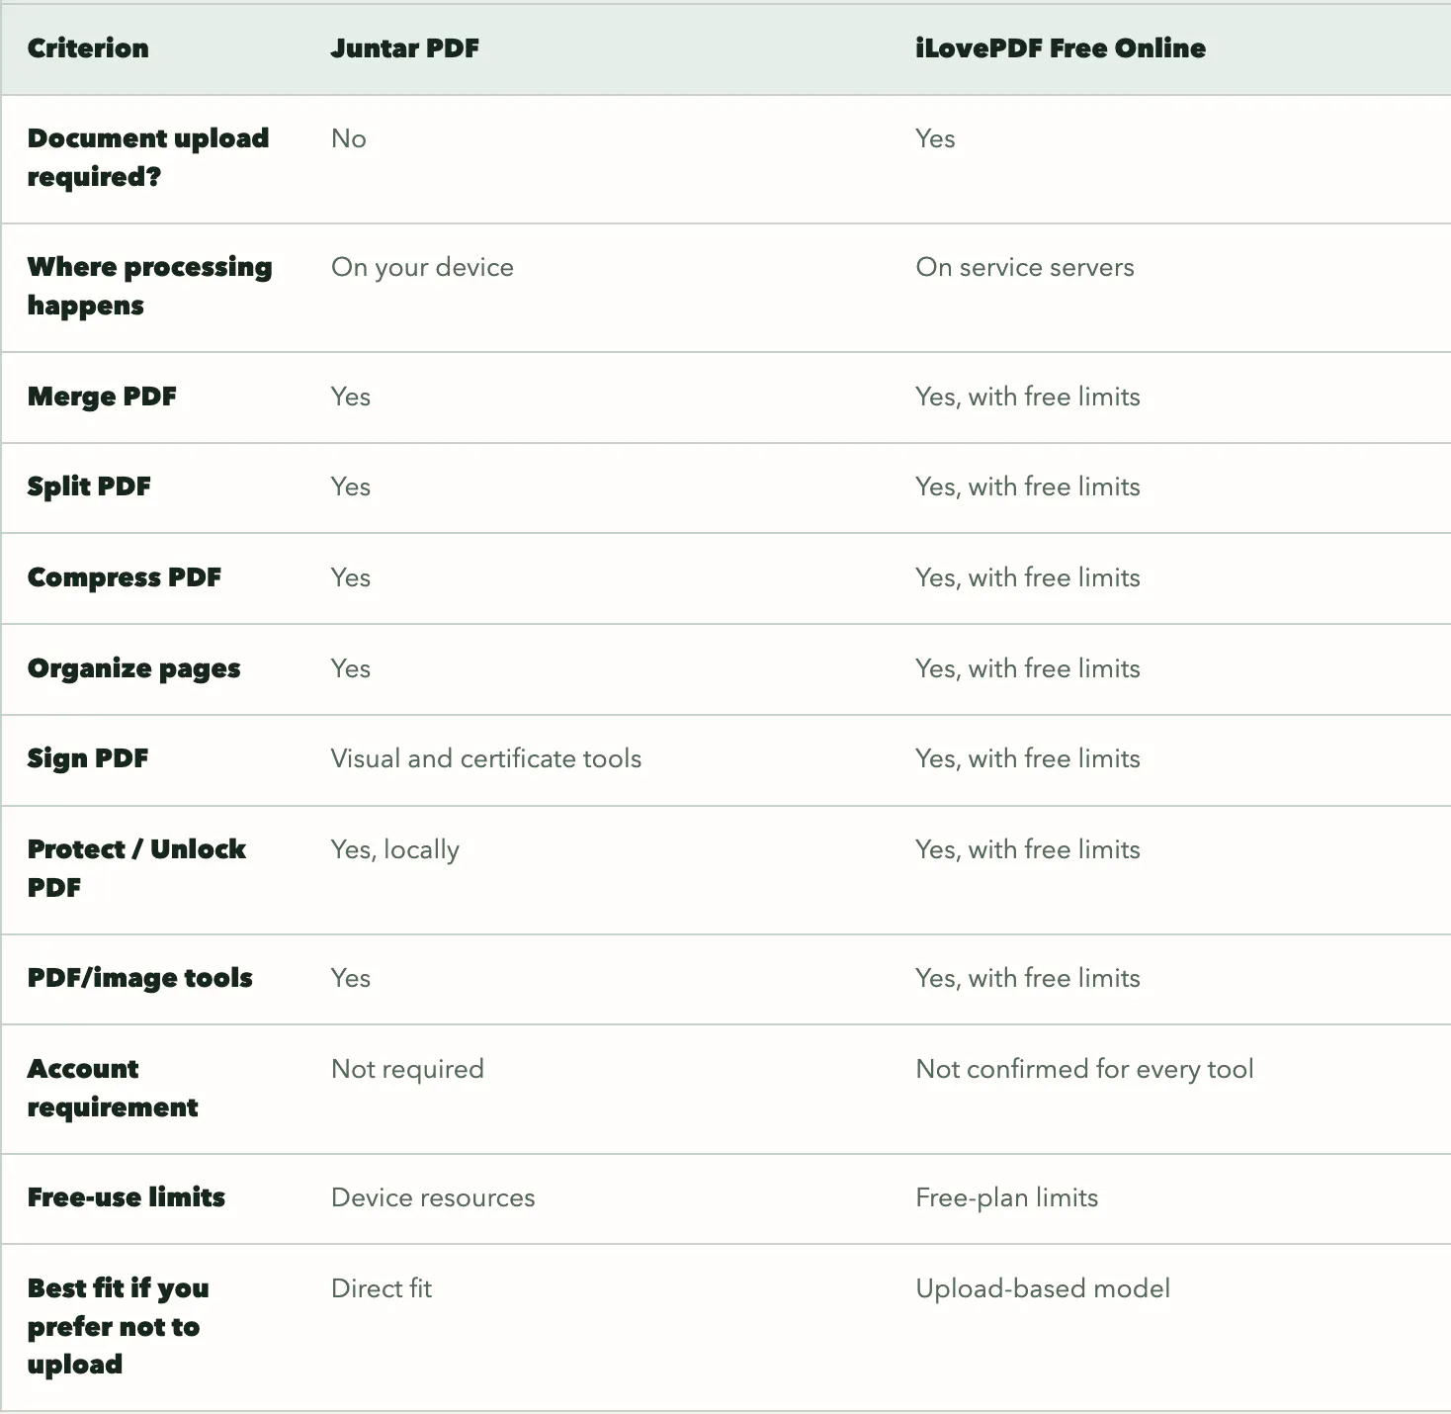
Task: Select the "Direct fit" cell
Action: [x=382, y=1288]
